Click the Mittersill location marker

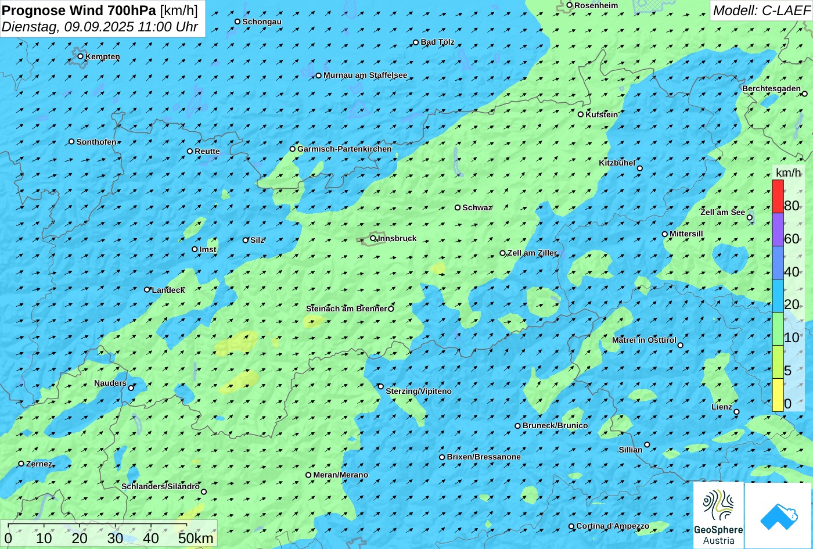pos(665,234)
